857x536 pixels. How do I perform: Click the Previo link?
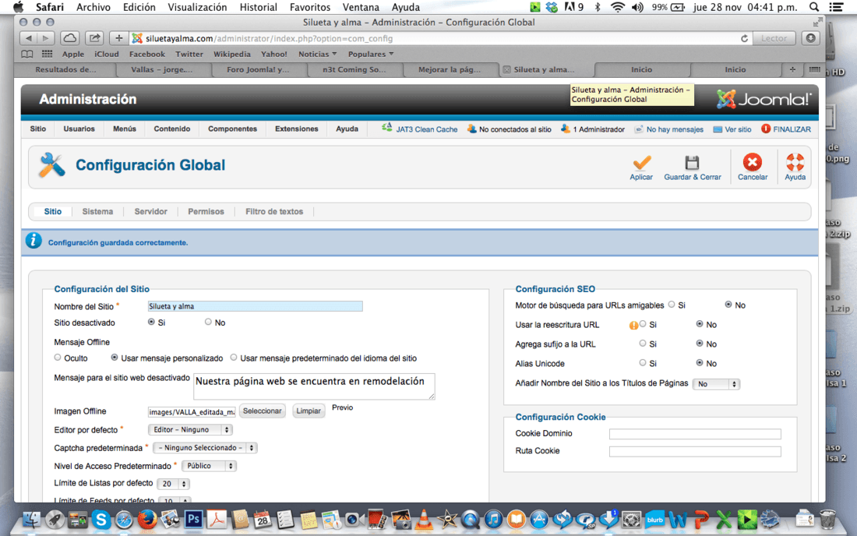[342, 407]
